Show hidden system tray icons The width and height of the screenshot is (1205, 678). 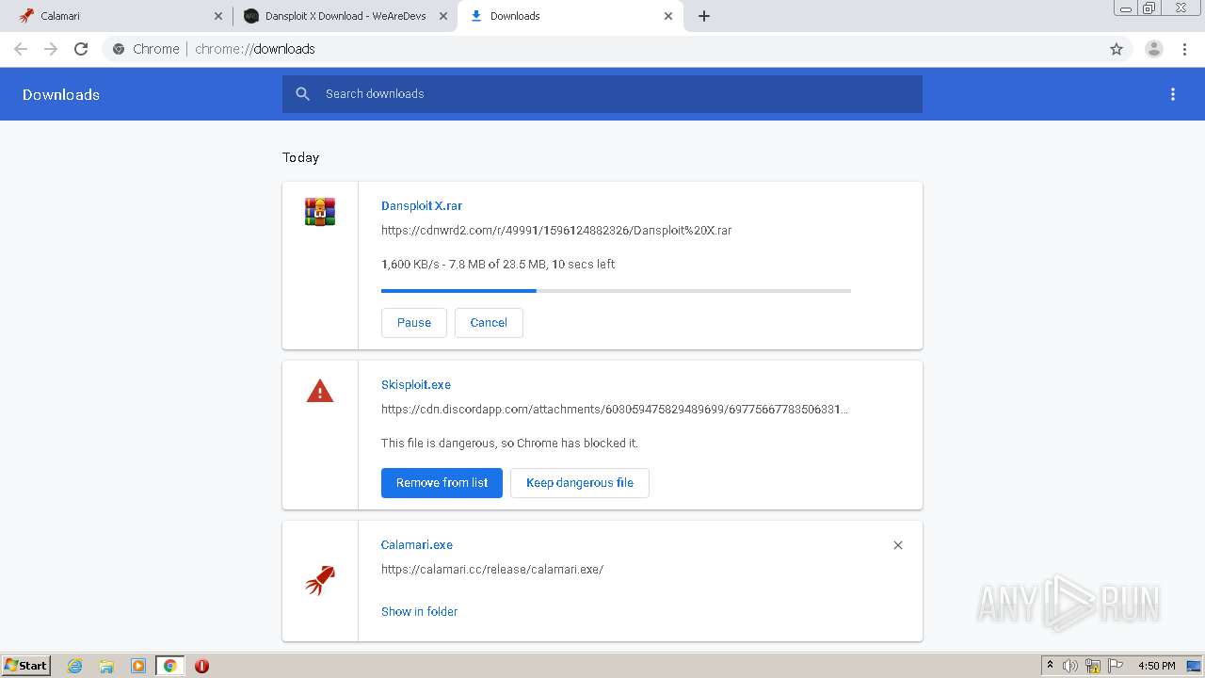point(1050,666)
